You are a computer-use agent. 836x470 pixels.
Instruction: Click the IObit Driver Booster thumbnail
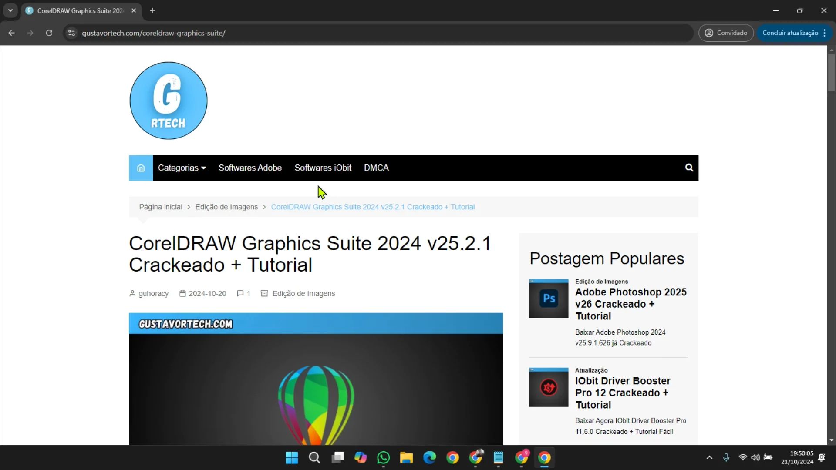pyautogui.click(x=549, y=387)
